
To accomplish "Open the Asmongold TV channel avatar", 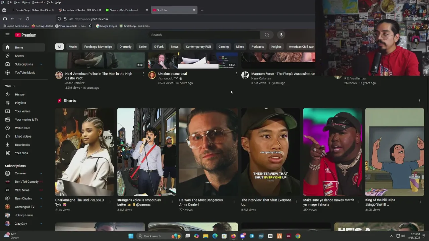I will (x=152, y=75).
